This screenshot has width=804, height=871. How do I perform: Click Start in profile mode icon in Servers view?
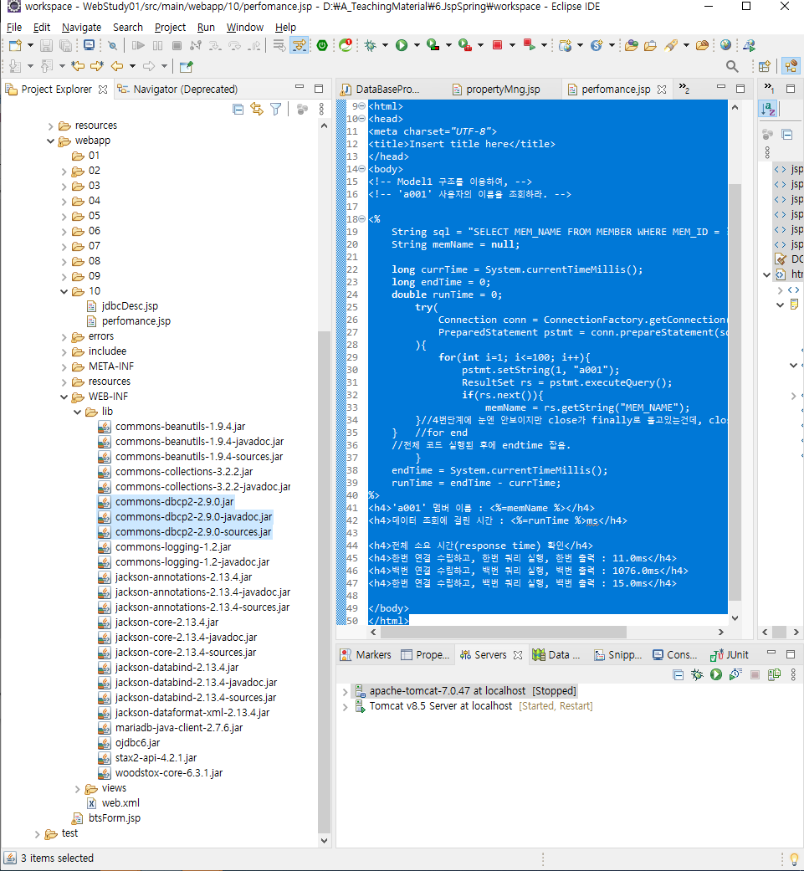coord(735,674)
